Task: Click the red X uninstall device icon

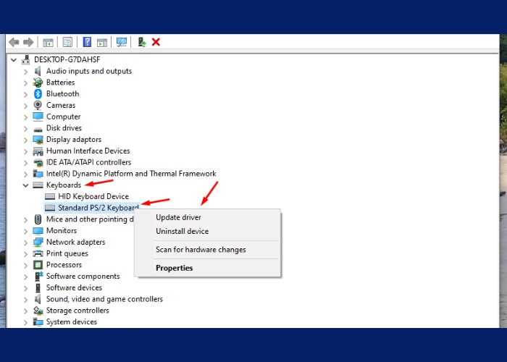Action: pyautogui.click(x=156, y=42)
